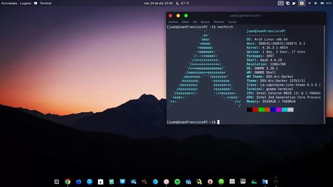Screen dimensions: 333x187
Task: Open the clock and calendar at mar, 24 de abr
Action: tap(158, 3)
